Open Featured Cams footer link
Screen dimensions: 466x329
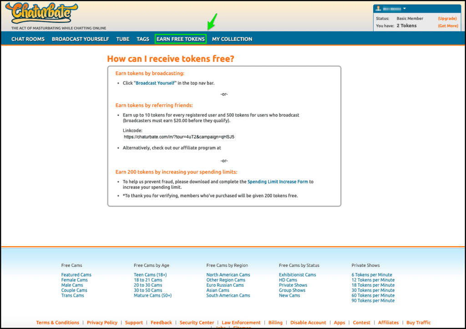point(76,275)
